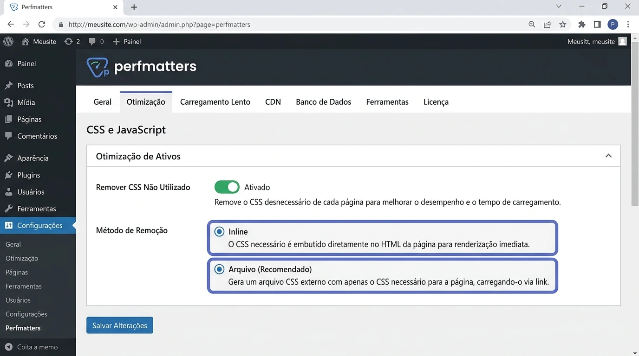Open the Chrome profile P avatar

(x=613, y=25)
